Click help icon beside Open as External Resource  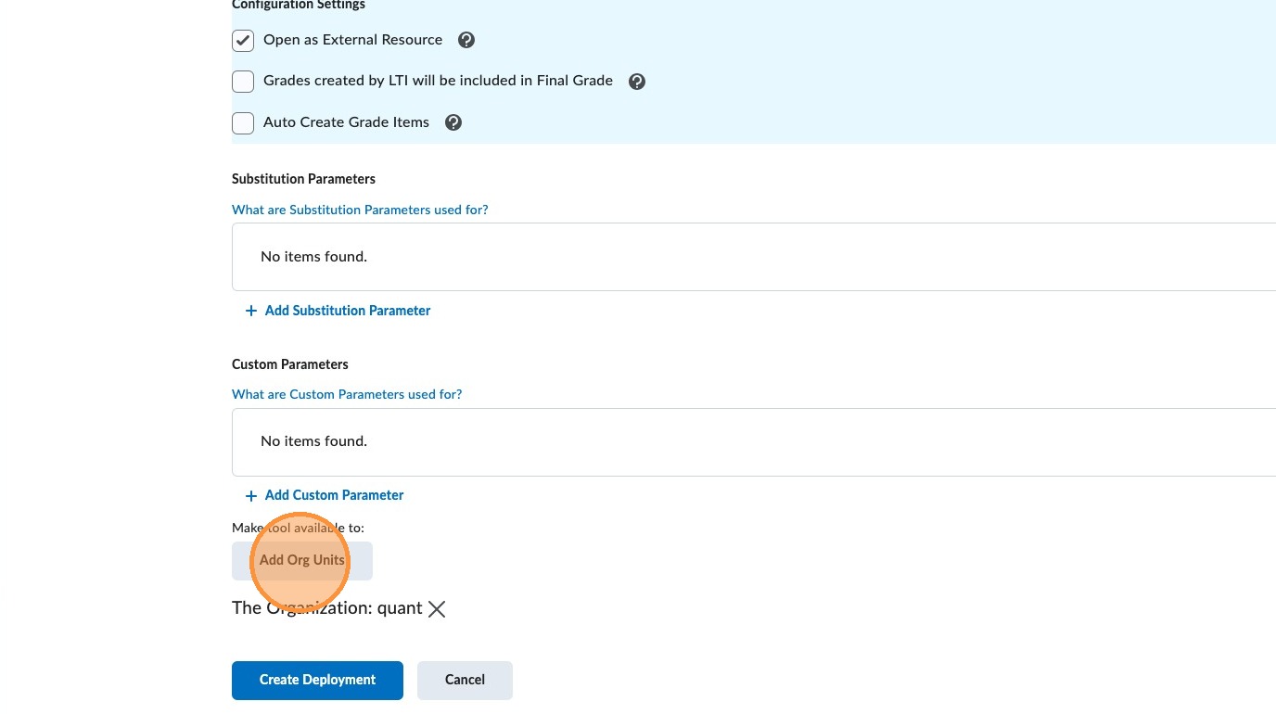pyautogui.click(x=466, y=40)
